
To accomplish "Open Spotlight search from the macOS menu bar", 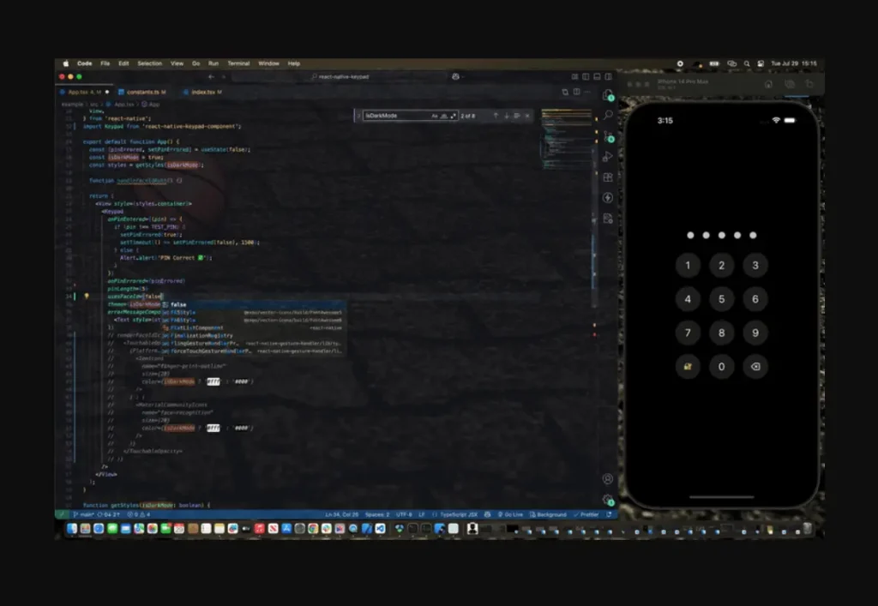I will click(x=746, y=63).
